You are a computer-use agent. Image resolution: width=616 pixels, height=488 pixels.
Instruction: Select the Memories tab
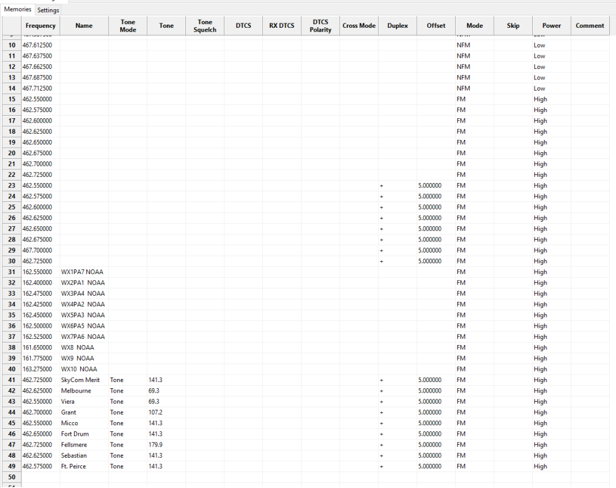17,10
